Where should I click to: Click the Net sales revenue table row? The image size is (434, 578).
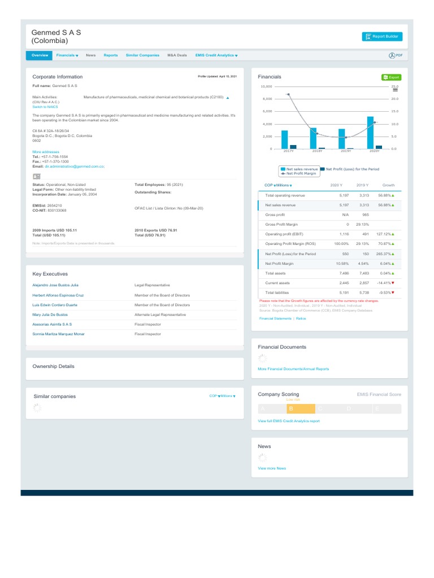point(329,205)
